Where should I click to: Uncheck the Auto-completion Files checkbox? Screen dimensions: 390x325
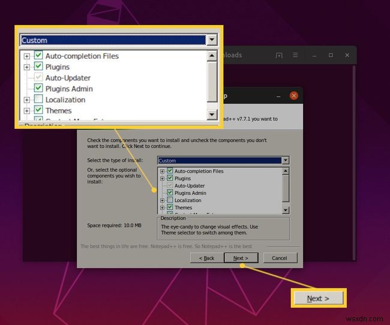[170, 171]
